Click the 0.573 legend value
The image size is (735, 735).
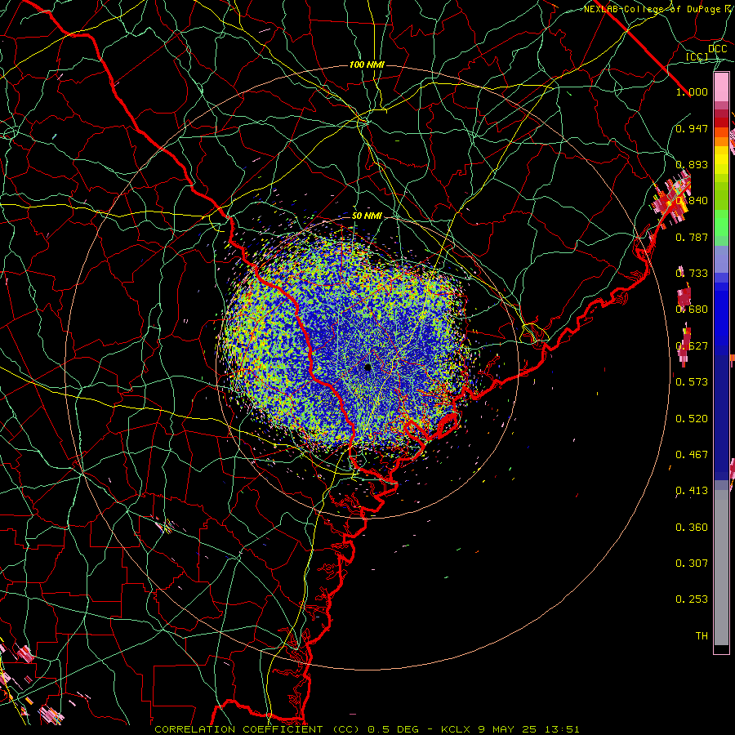pyautogui.click(x=692, y=382)
